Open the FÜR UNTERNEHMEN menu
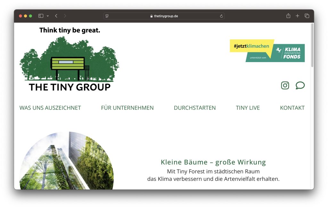 [x=127, y=108]
